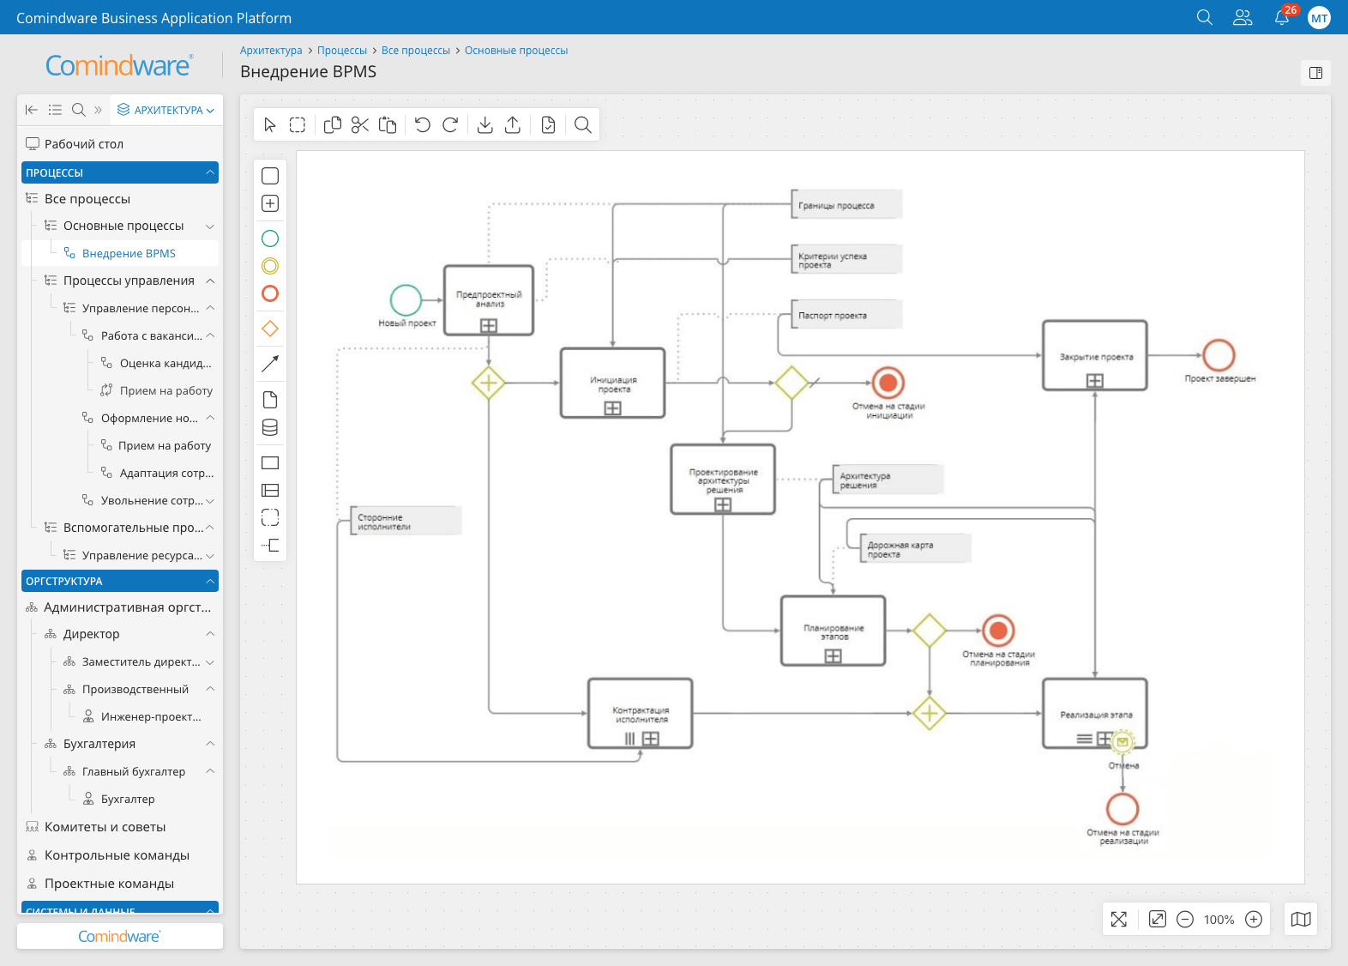1348x966 pixels.
Task: Select the pointer tool in diagram toolbar
Action: click(x=270, y=125)
